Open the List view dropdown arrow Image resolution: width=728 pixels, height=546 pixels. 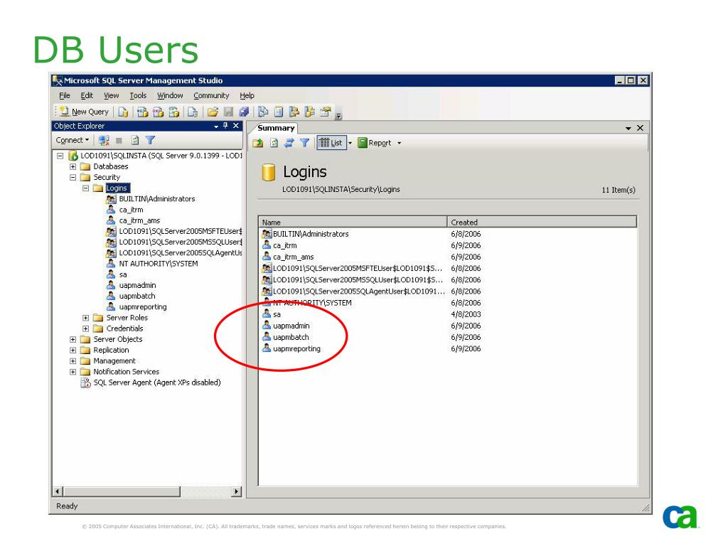(349, 143)
